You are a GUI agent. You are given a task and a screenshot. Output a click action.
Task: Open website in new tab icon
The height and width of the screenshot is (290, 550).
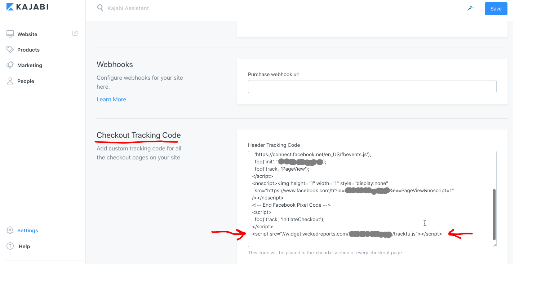75,33
